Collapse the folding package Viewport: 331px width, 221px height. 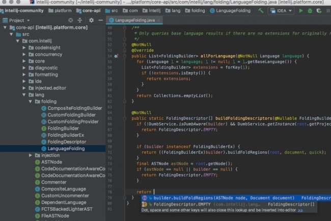pos(31,102)
